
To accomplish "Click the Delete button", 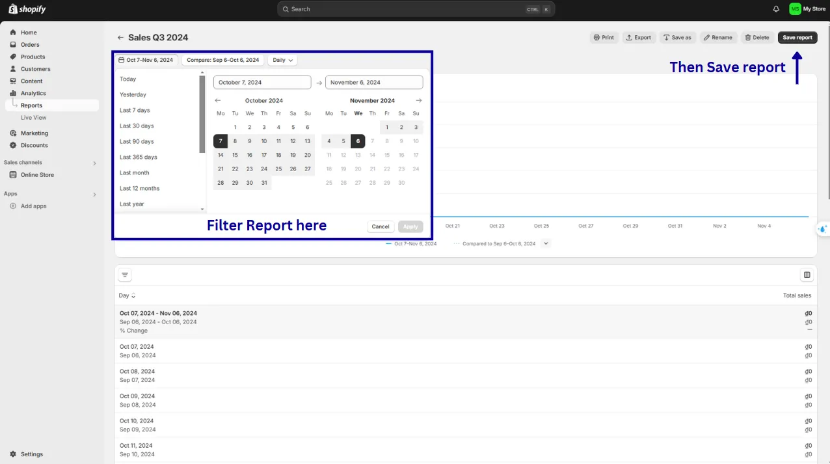I will [757, 38].
